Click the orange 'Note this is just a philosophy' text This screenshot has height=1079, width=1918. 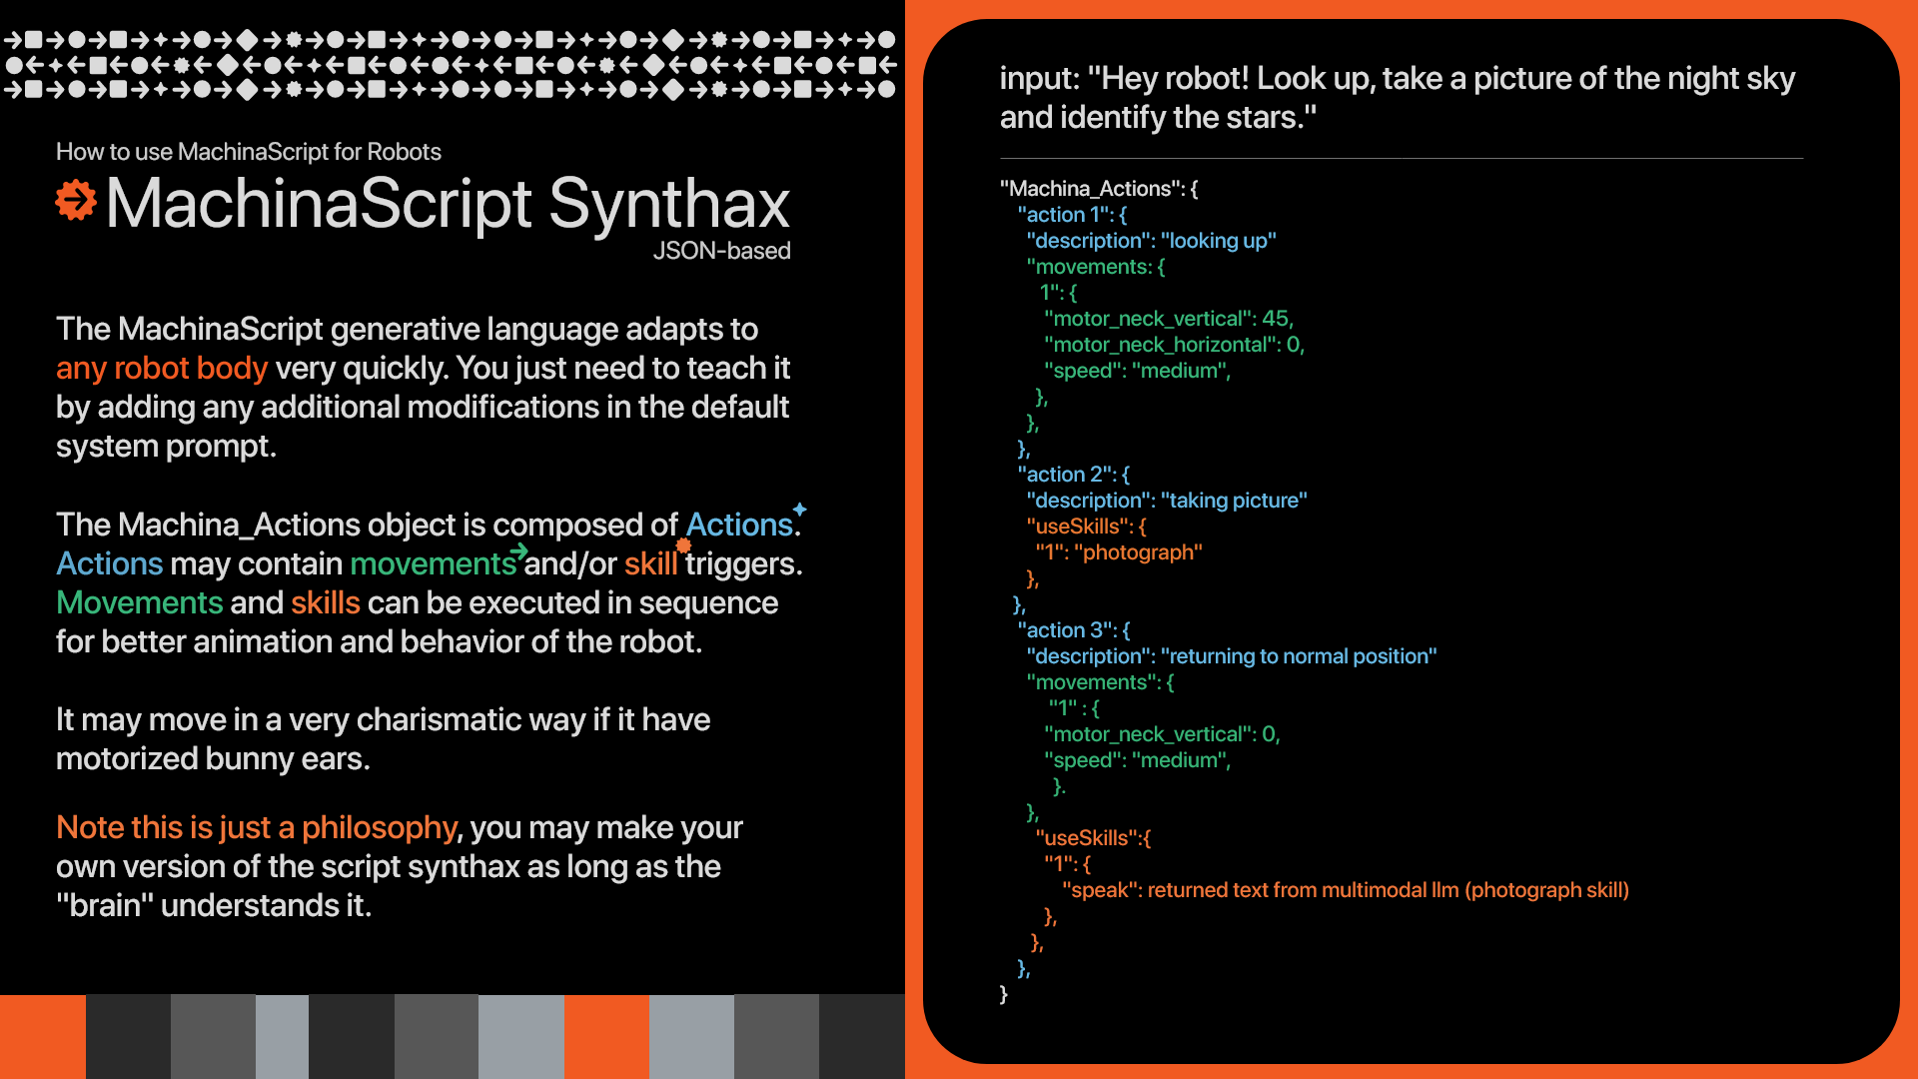[x=257, y=828]
